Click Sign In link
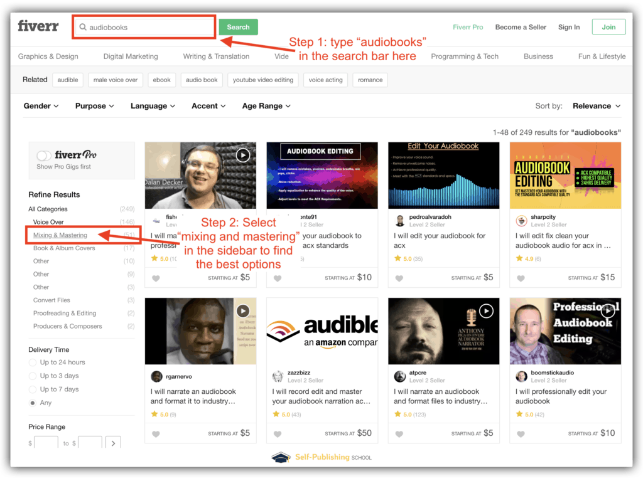The width and height of the screenshot is (643, 486). click(x=569, y=27)
